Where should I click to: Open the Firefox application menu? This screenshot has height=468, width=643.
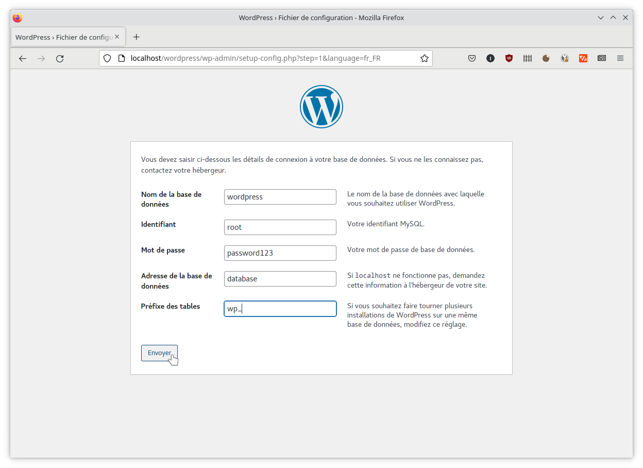[620, 58]
